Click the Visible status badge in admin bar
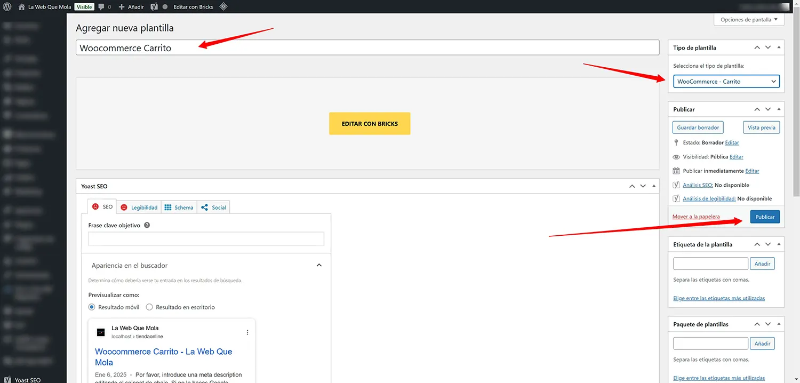800x383 pixels. pyautogui.click(x=84, y=7)
